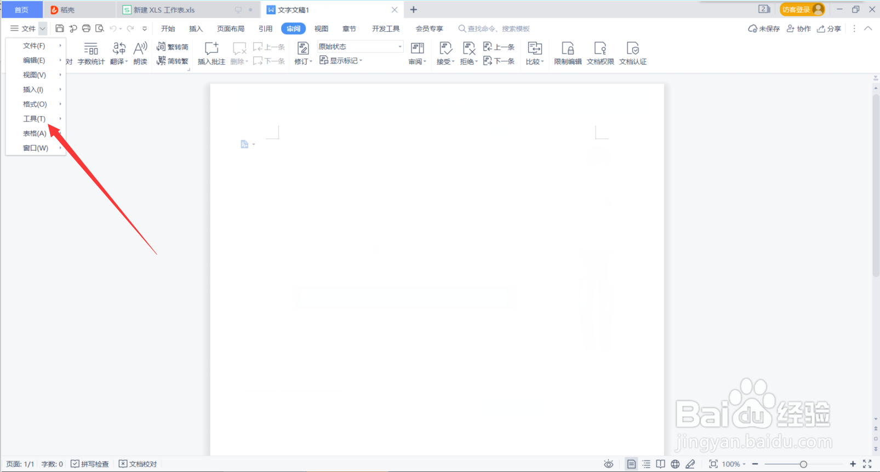Viewport: 880px width, 472px height.
Task: Convert Traditional to Simplified (繁转简)
Action: coord(173,47)
